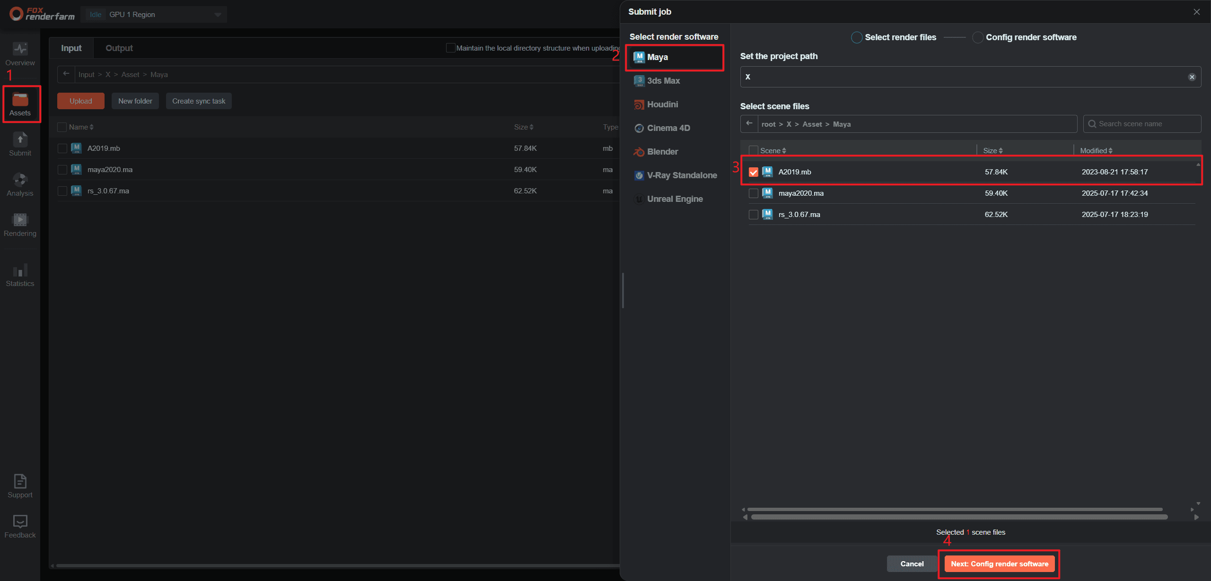Click Maya icon of rs_3.0.67.ma in scene list
This screenshot has width=1211, height=581.
point(767,214)
